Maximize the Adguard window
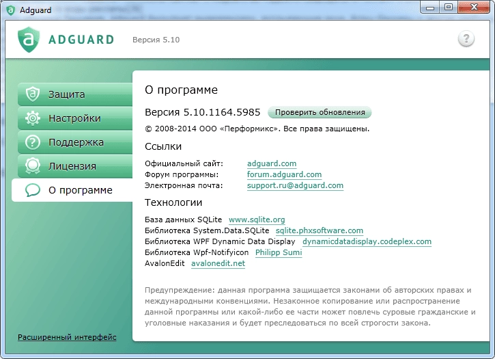 tap(449, 8)
